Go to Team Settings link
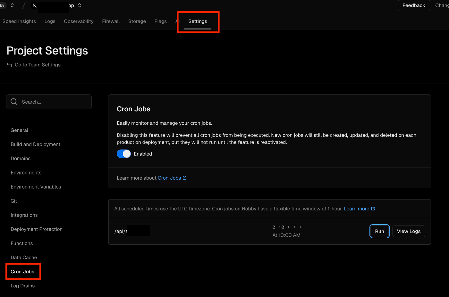This screenshot has height=297, width=449. coord(38,65)
